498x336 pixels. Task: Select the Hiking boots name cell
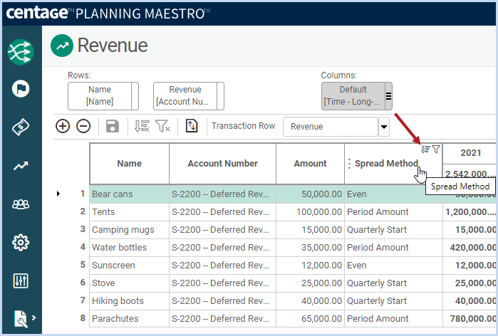click(x=129, y=301)
